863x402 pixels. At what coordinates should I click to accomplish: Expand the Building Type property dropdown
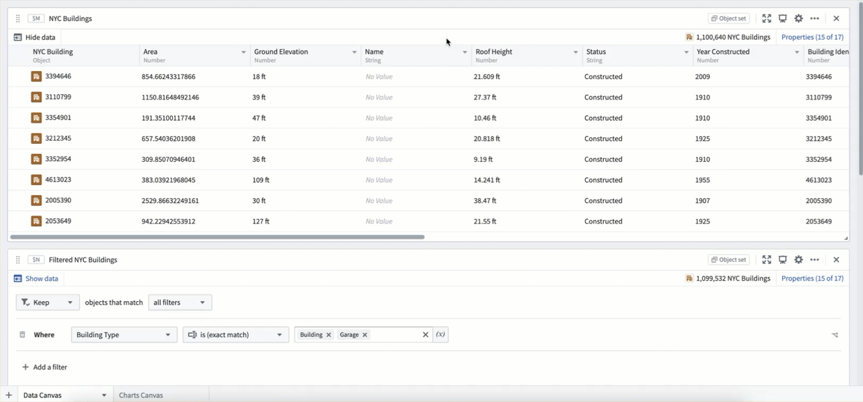(x=124, y=335)
